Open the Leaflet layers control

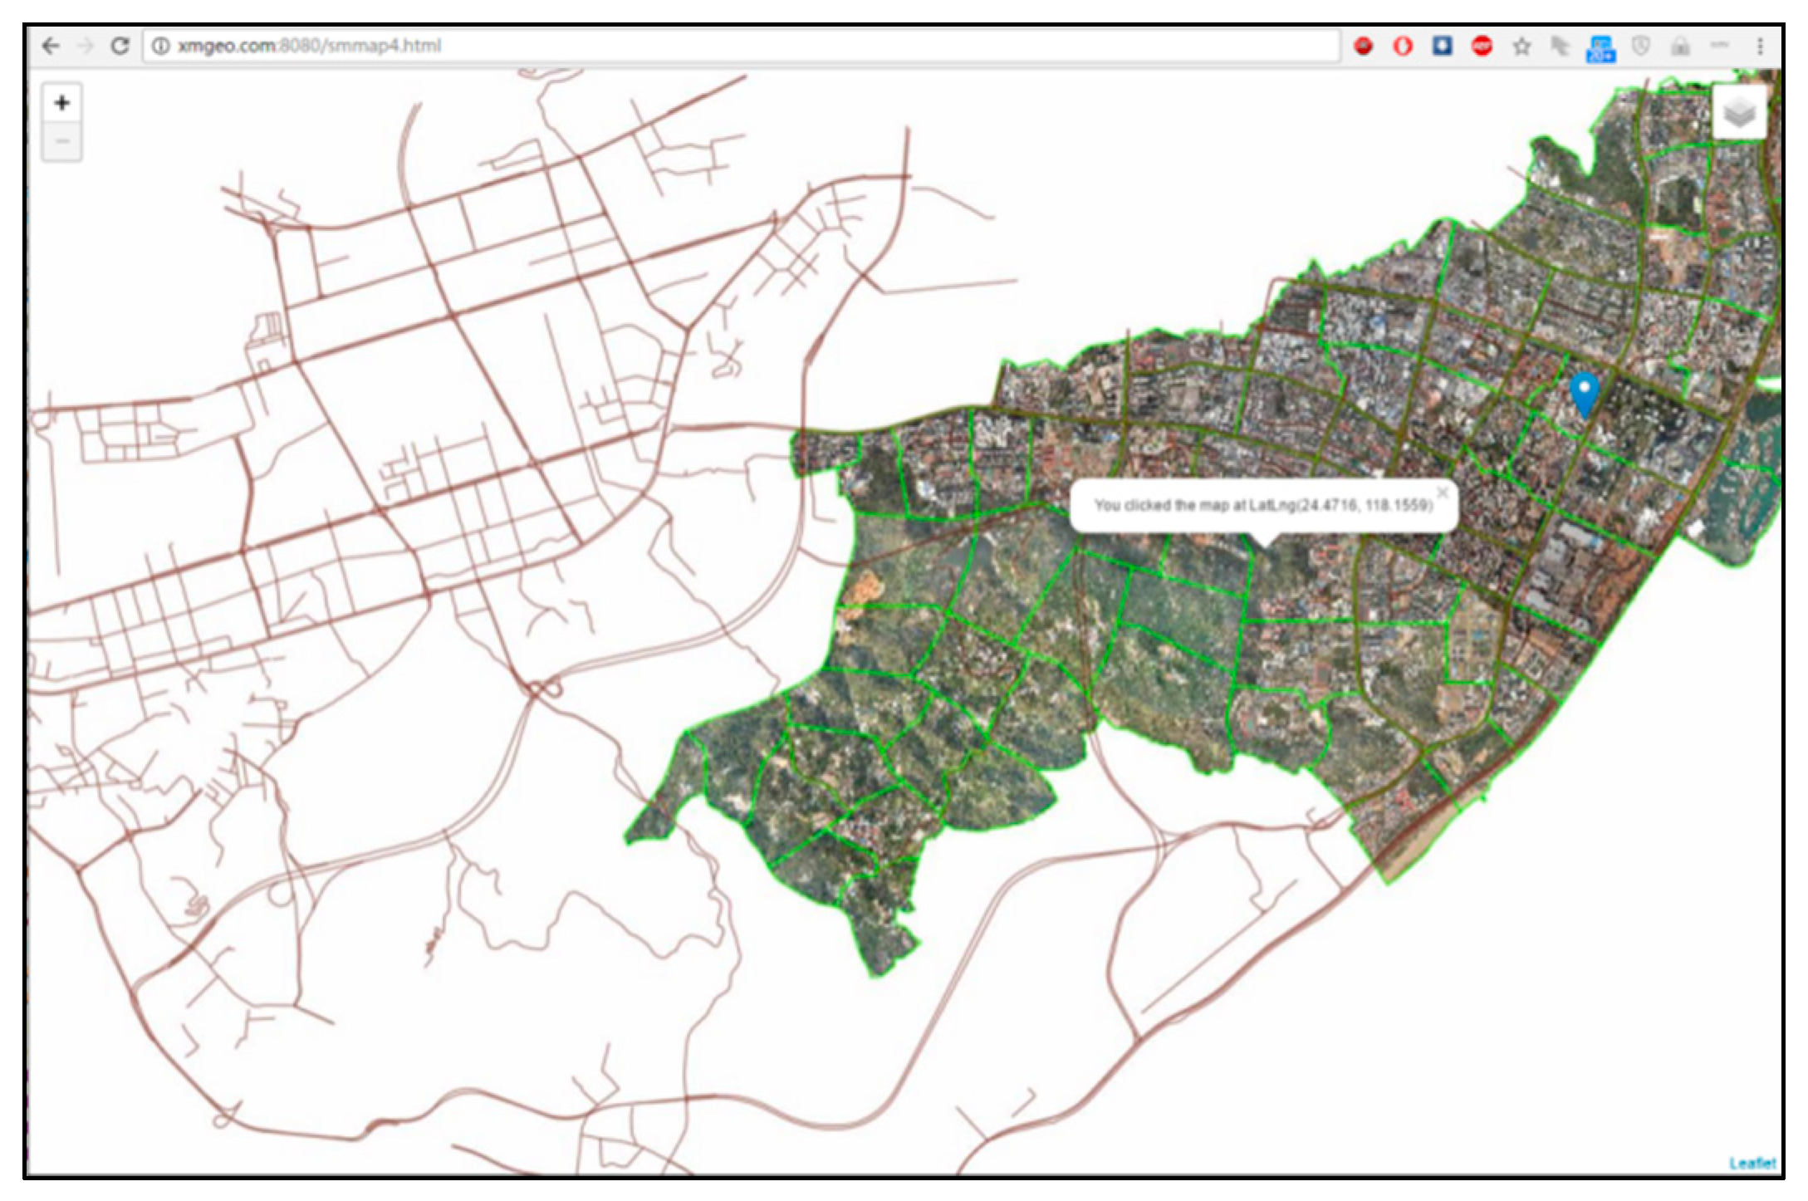[1738, 112]
